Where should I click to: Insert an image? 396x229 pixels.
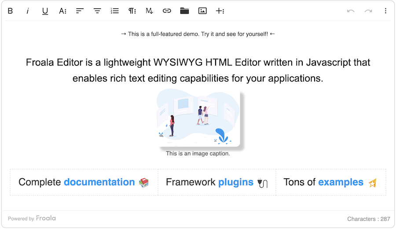tap(202, 11)
